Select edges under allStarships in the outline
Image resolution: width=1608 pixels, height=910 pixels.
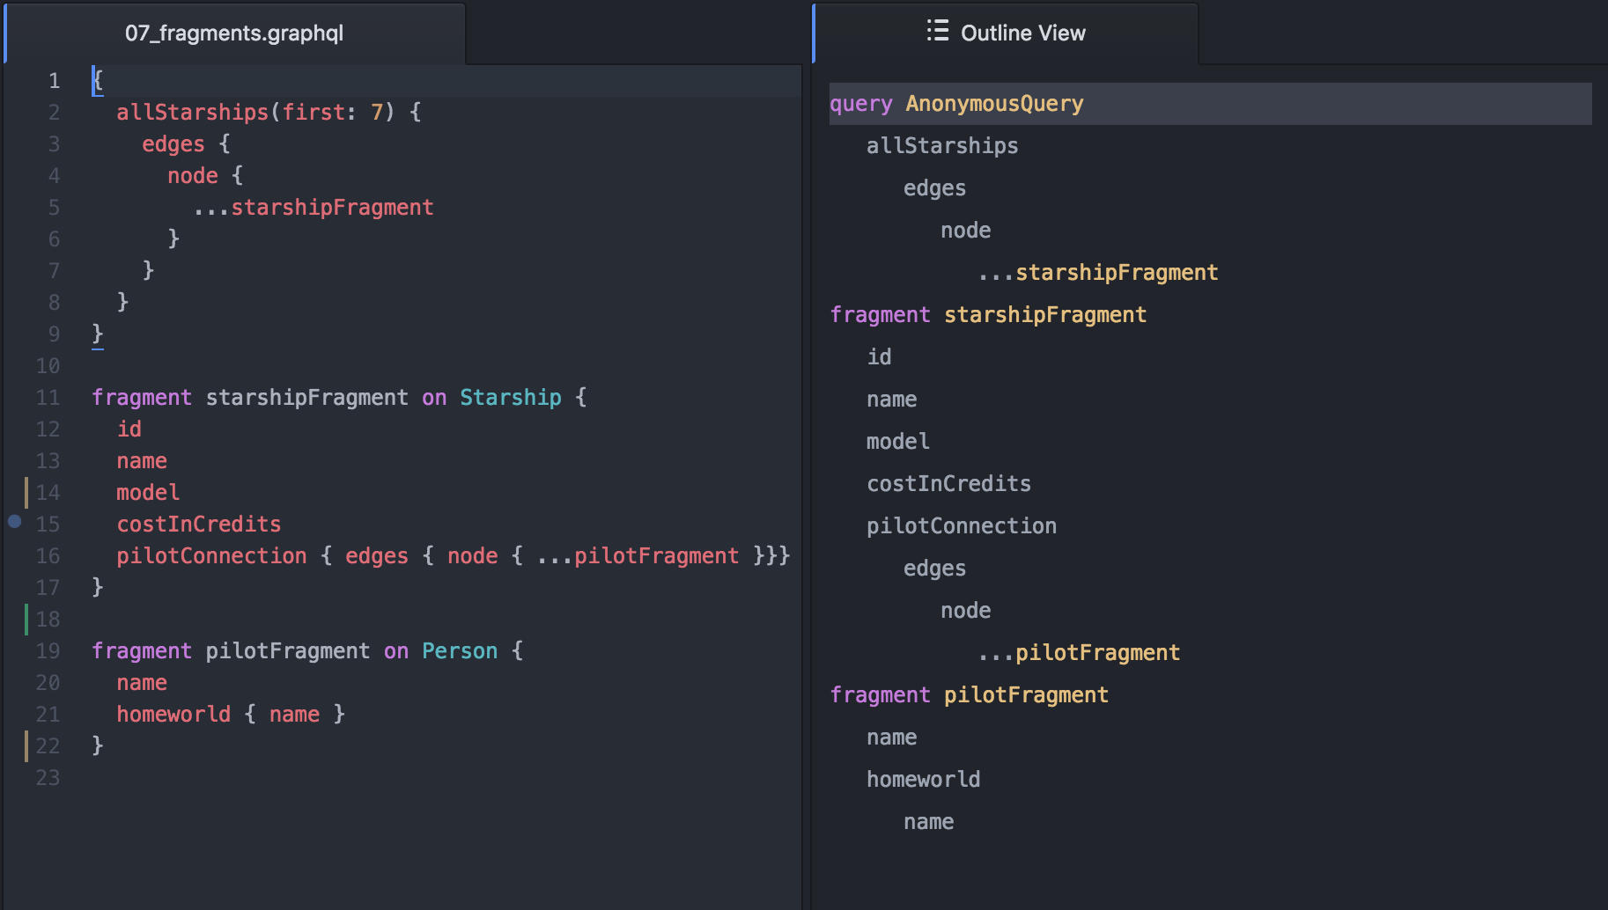934,188
